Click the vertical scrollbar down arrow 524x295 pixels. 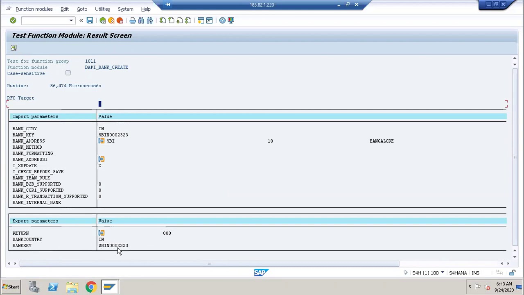click(x=515, y=257)
